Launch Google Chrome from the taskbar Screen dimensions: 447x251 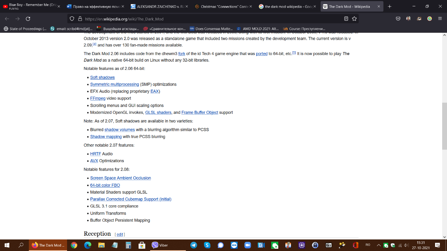tap(74, 245)
